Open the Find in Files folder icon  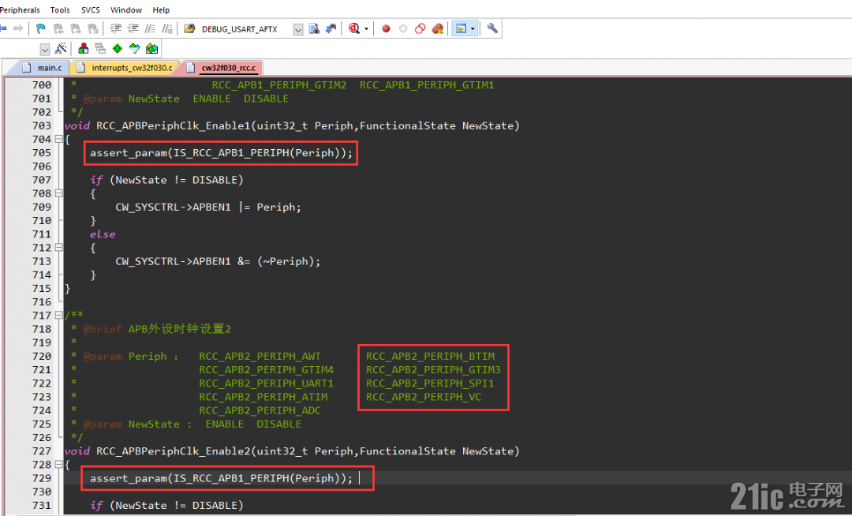click(x=189, y=28)
